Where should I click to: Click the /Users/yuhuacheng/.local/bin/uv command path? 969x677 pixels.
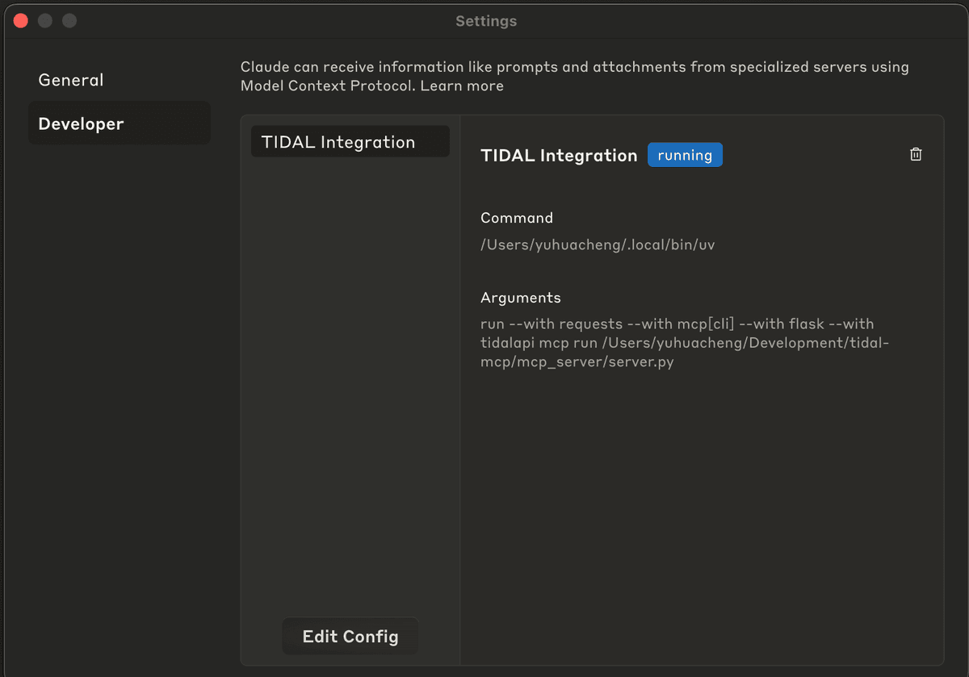pos(598,244)
